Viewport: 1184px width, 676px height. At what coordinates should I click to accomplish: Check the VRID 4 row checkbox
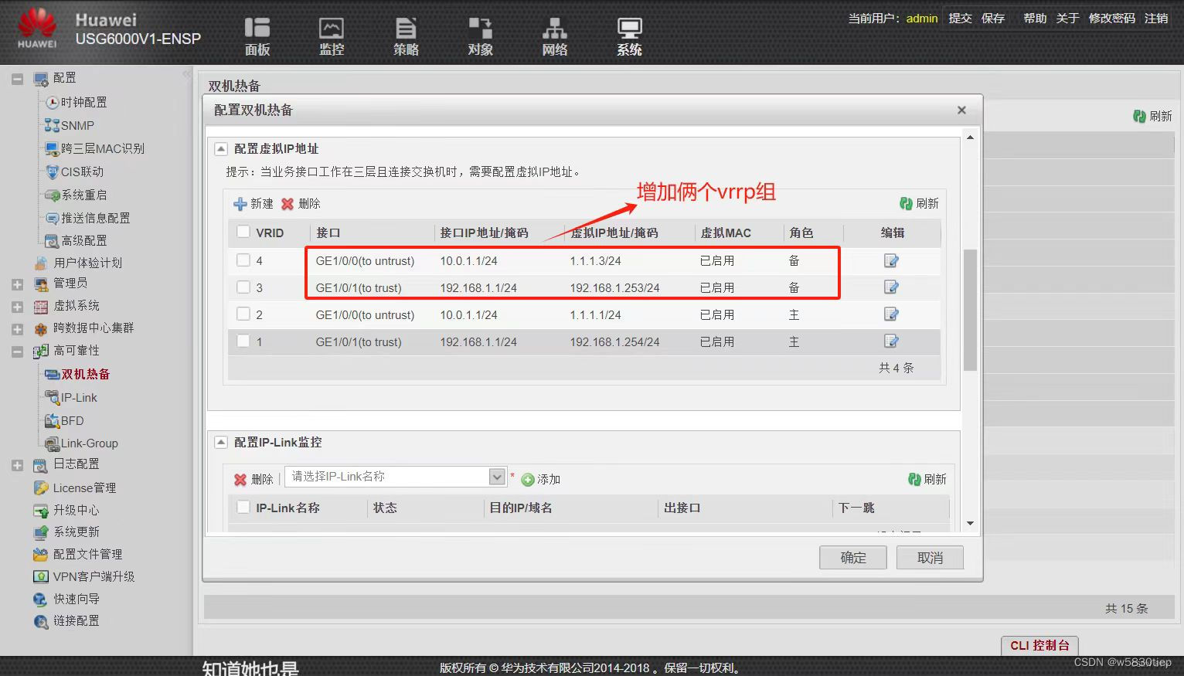(243, 260)
